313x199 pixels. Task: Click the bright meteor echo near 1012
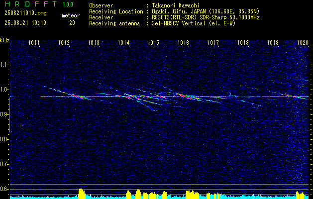tap(77, 96)
